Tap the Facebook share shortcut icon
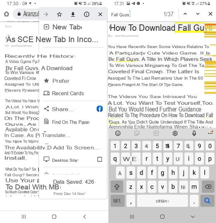The height and width of the screenshot is (223, 216). (x=100, y=109)
